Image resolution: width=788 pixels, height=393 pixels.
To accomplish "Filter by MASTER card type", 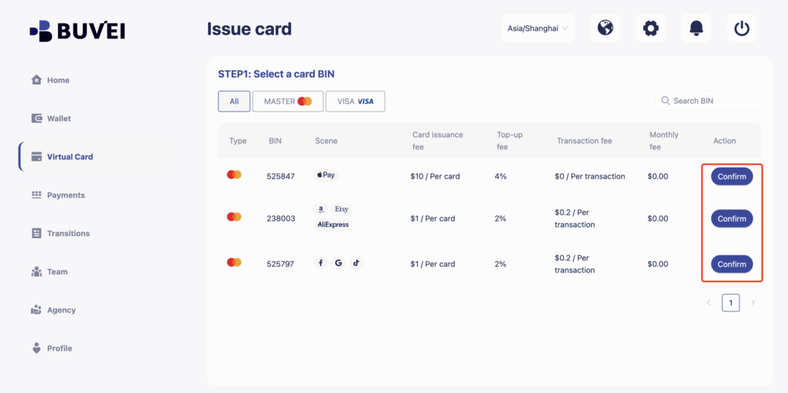I will click(x=288, y=102).
